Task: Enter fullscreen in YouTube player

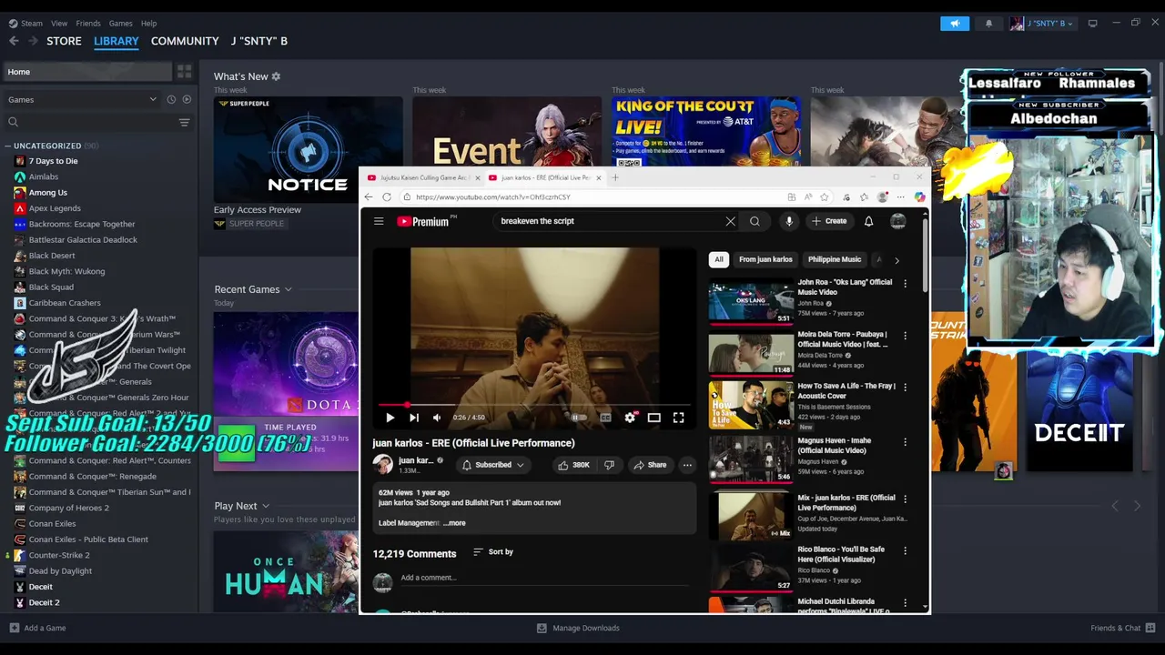Action: coord(678,418)
